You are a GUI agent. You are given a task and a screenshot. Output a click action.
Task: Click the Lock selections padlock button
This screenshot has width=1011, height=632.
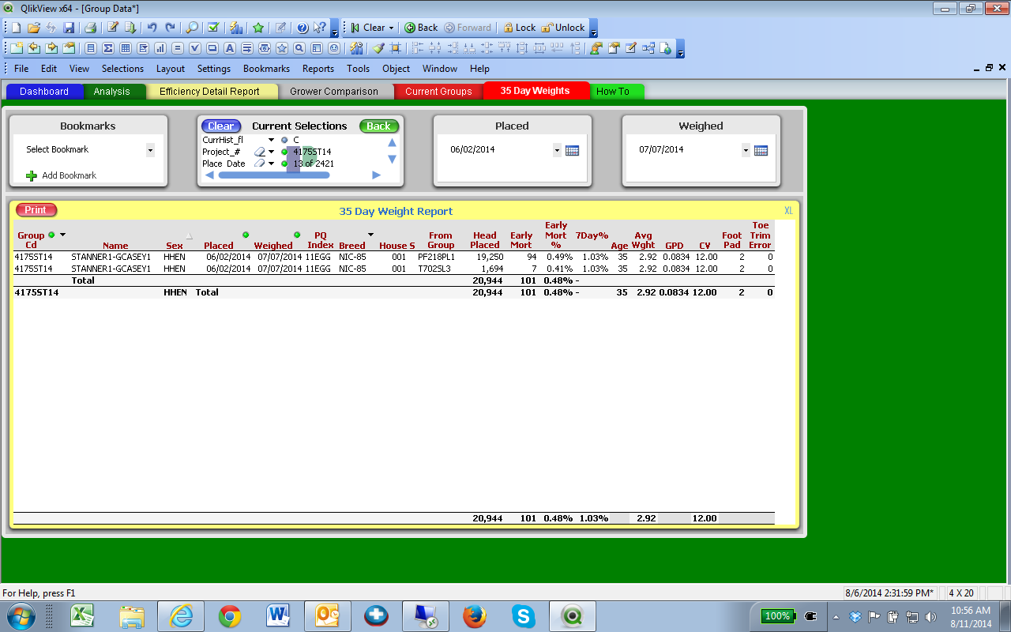[x=519, y=28]
